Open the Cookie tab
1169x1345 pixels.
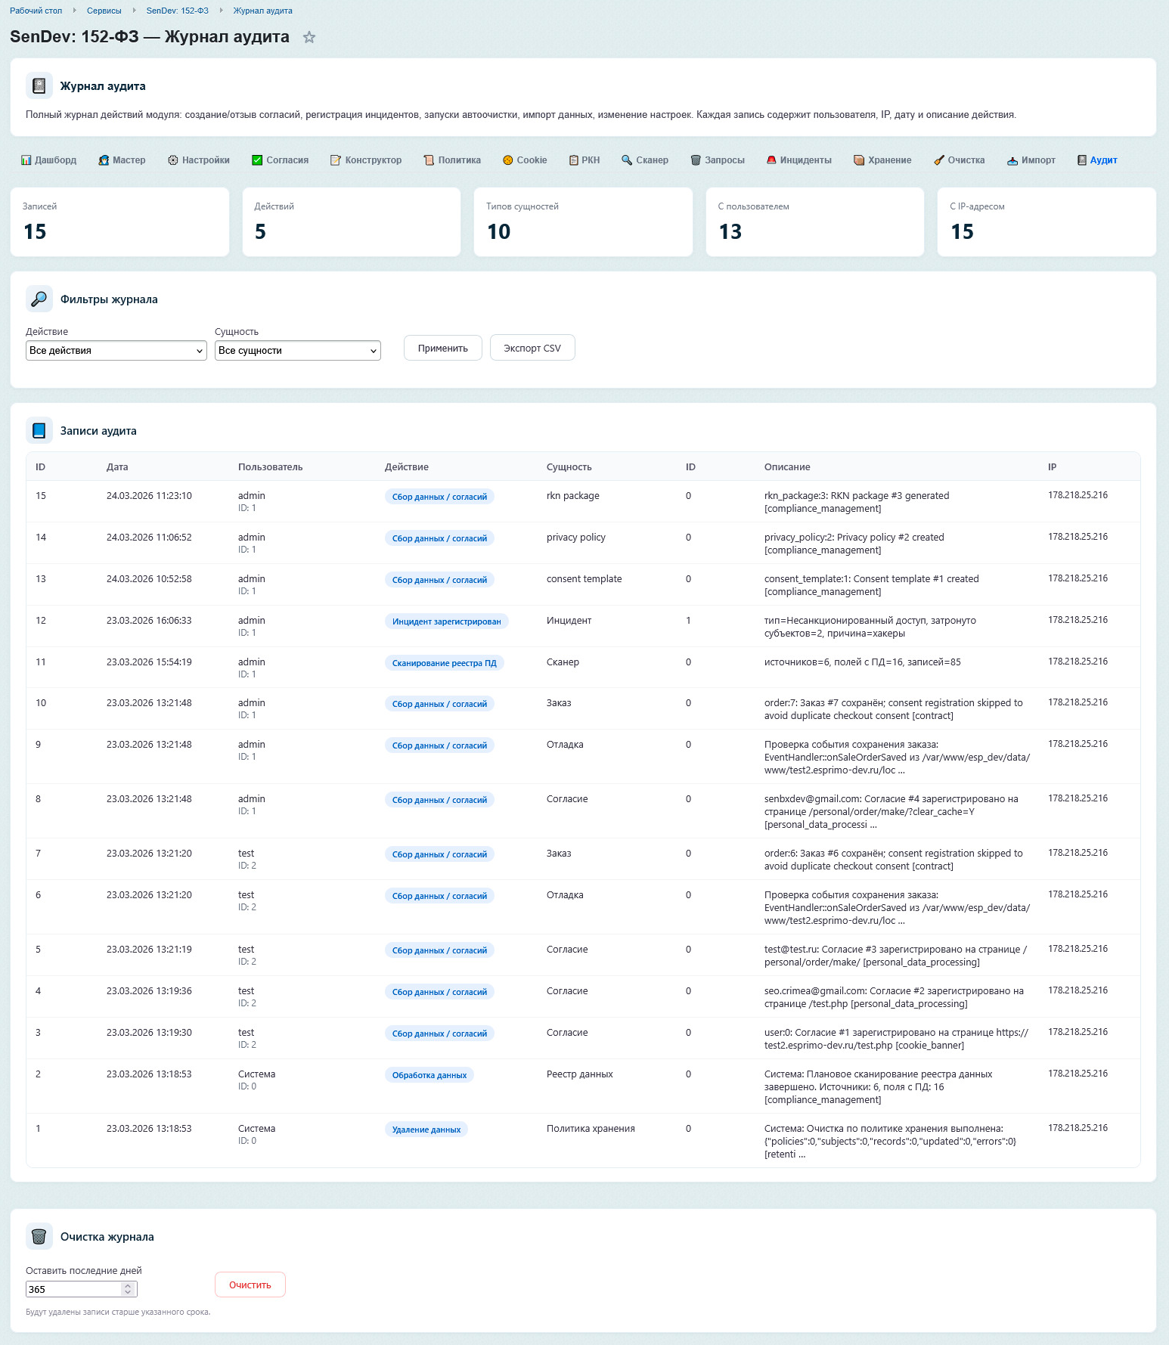[x=525, y=160]
